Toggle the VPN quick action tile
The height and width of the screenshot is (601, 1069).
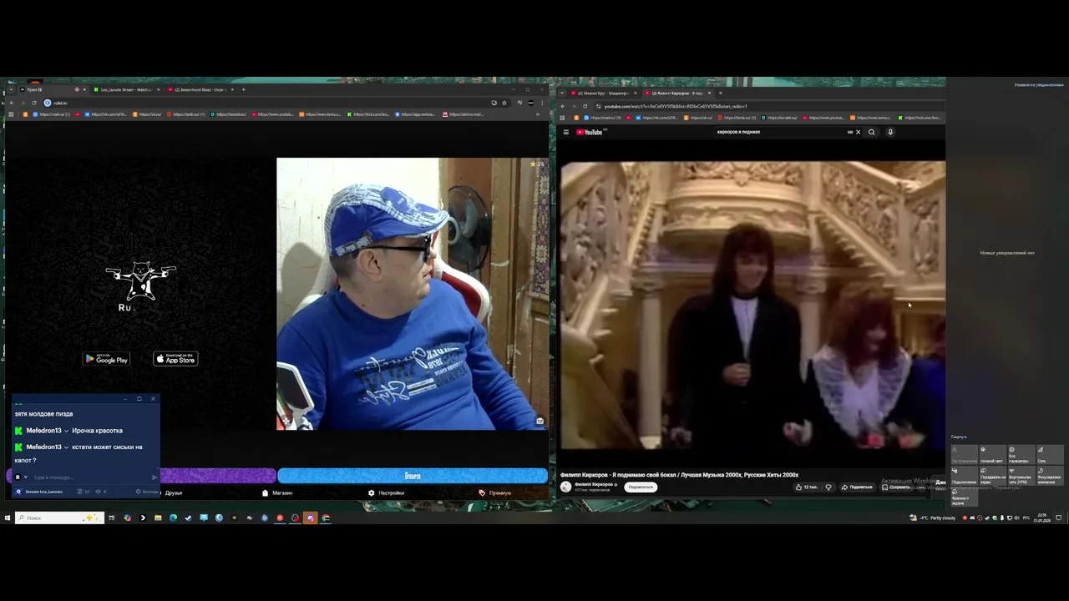pyautogui.click(x=1021, y=475)
